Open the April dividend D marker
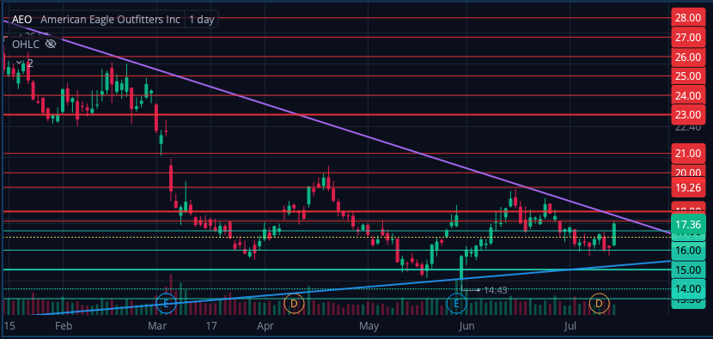The height and width of the screenshot is (339, 713). click(294, 303)
